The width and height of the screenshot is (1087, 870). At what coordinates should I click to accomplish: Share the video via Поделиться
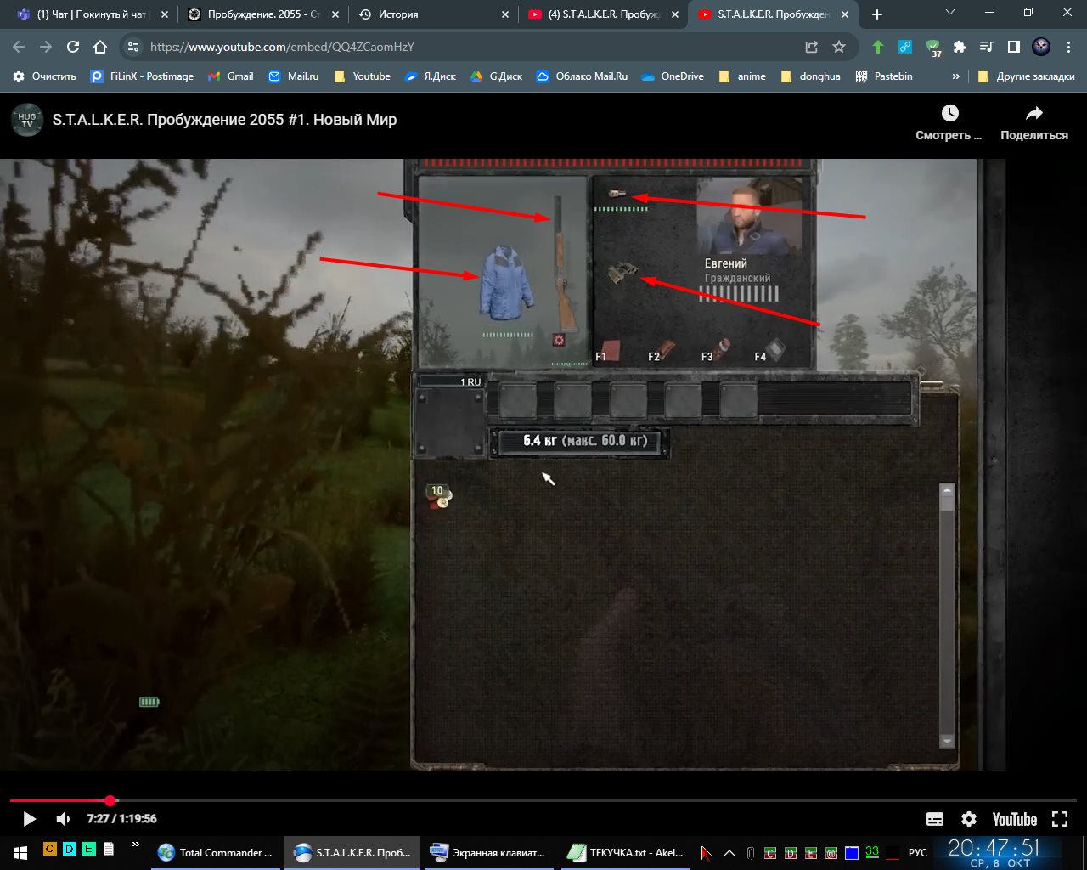click(1033, 123)
